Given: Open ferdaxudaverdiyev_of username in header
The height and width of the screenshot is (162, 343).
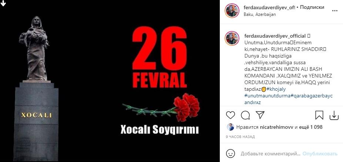Looking at the screenshot, I should click(269, 7).
